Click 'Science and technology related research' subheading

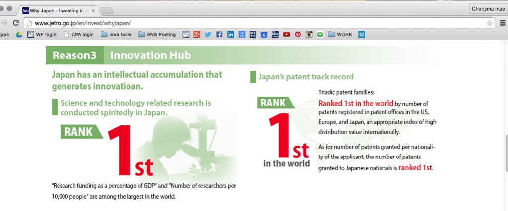(x=136, y=107)
